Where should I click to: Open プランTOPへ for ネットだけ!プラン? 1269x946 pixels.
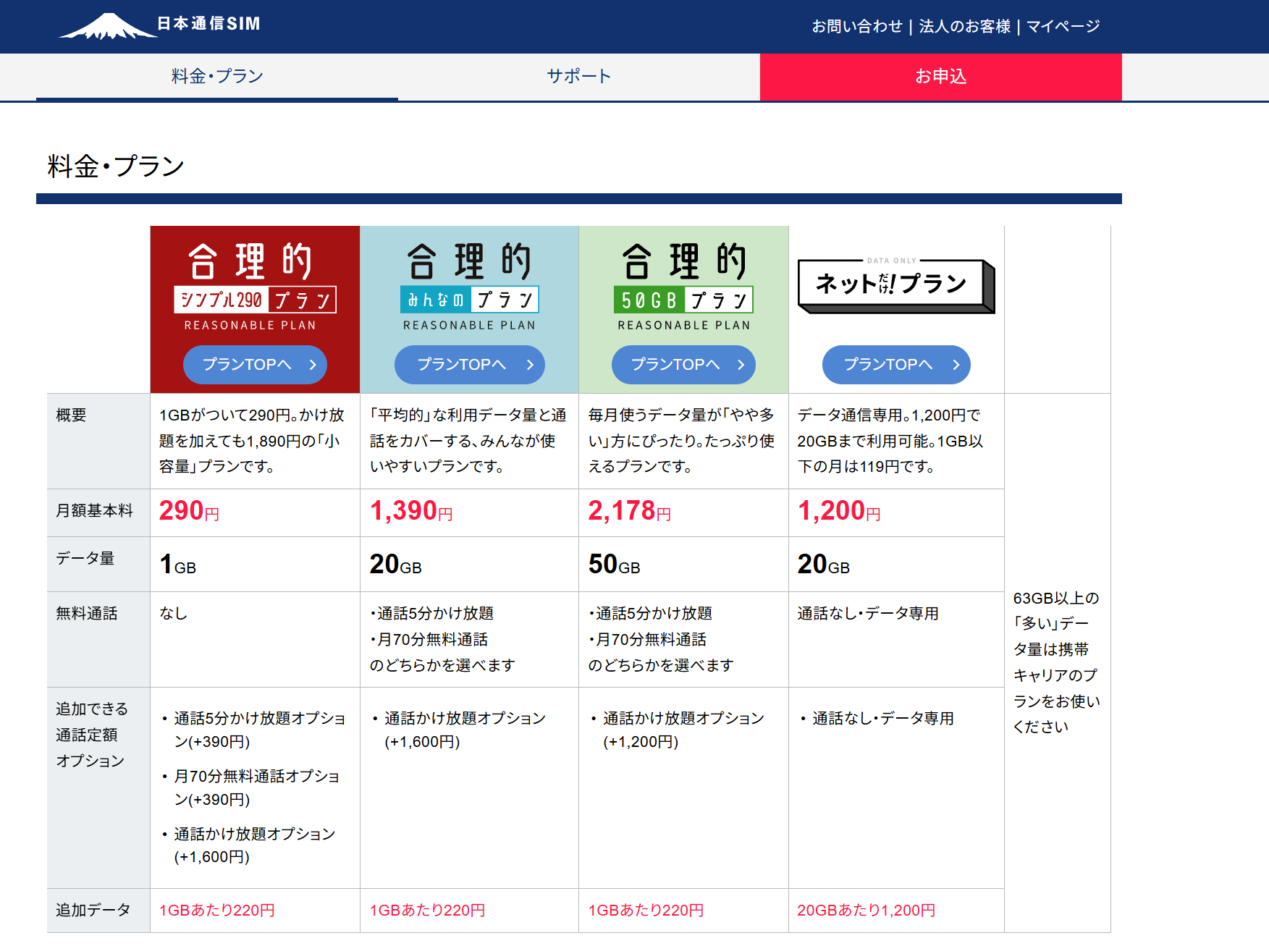(x=896, y=365)
